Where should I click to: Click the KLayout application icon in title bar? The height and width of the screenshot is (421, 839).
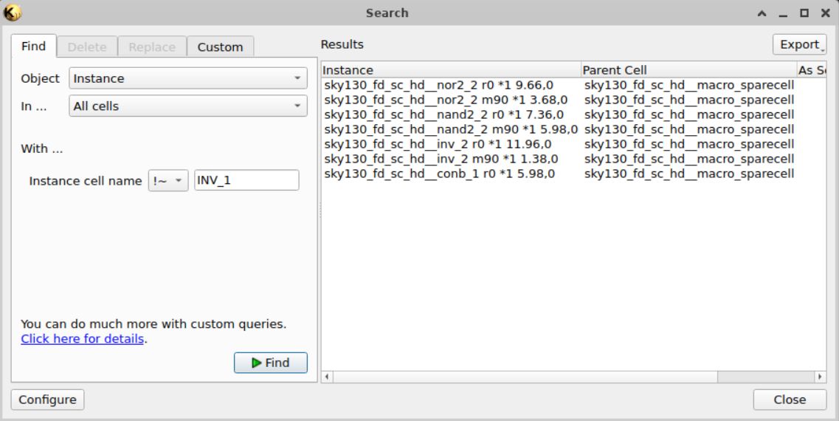point(13,13)
